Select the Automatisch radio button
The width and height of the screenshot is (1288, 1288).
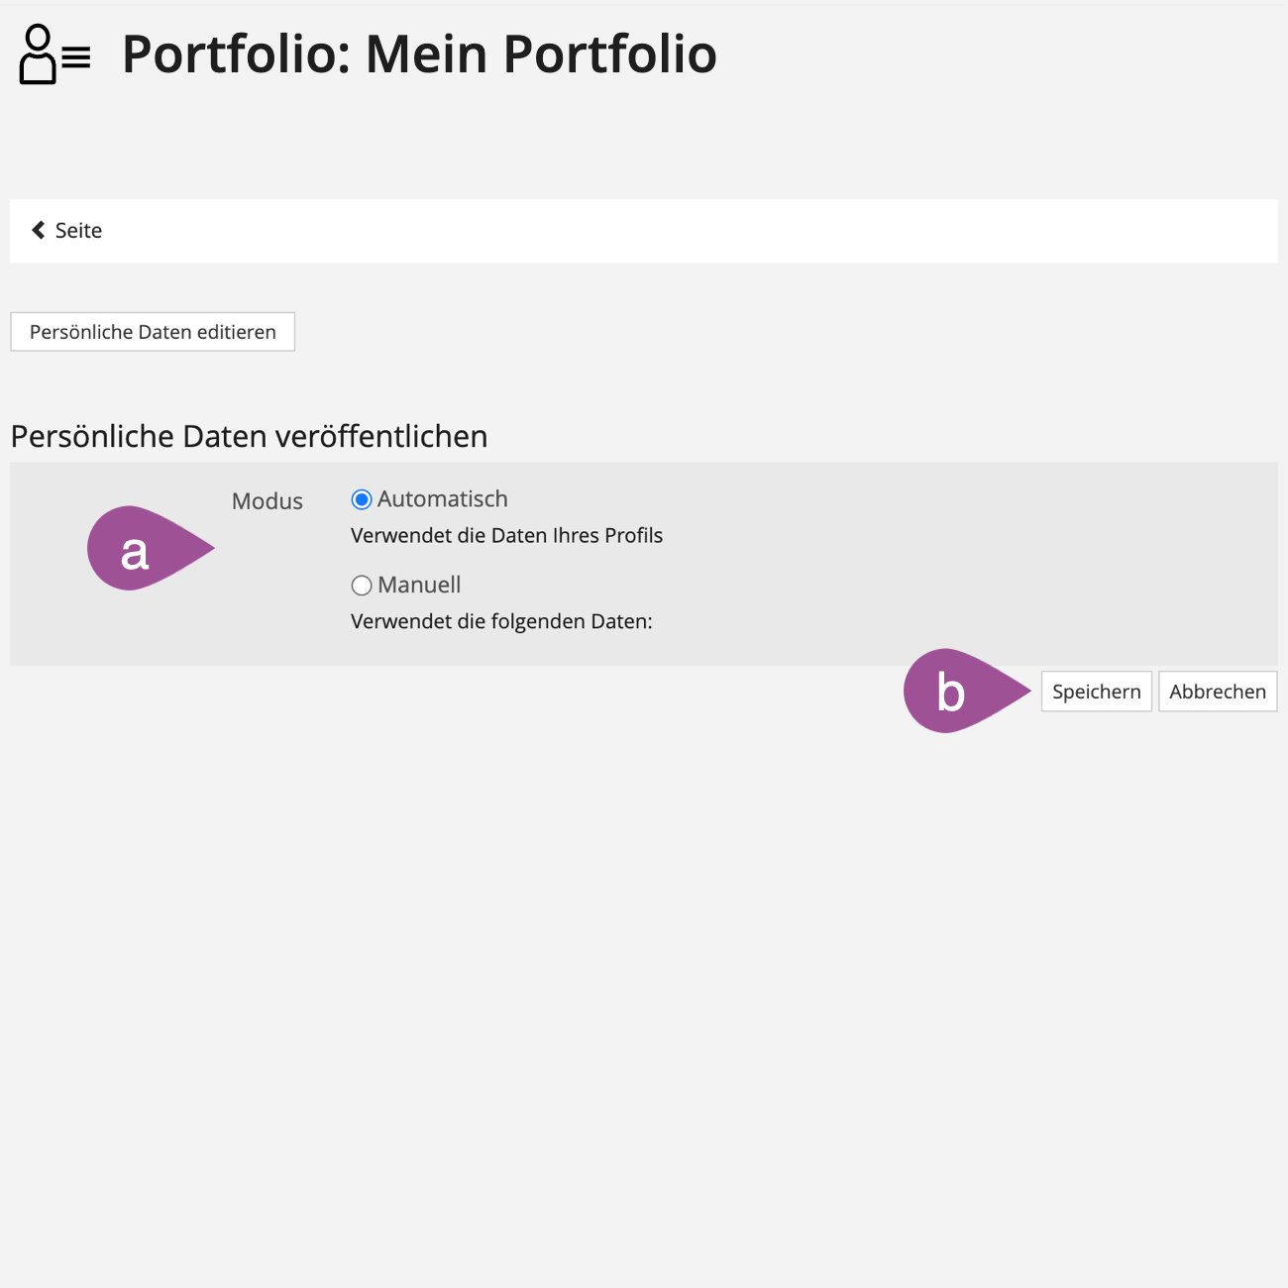tap(362, 499)
